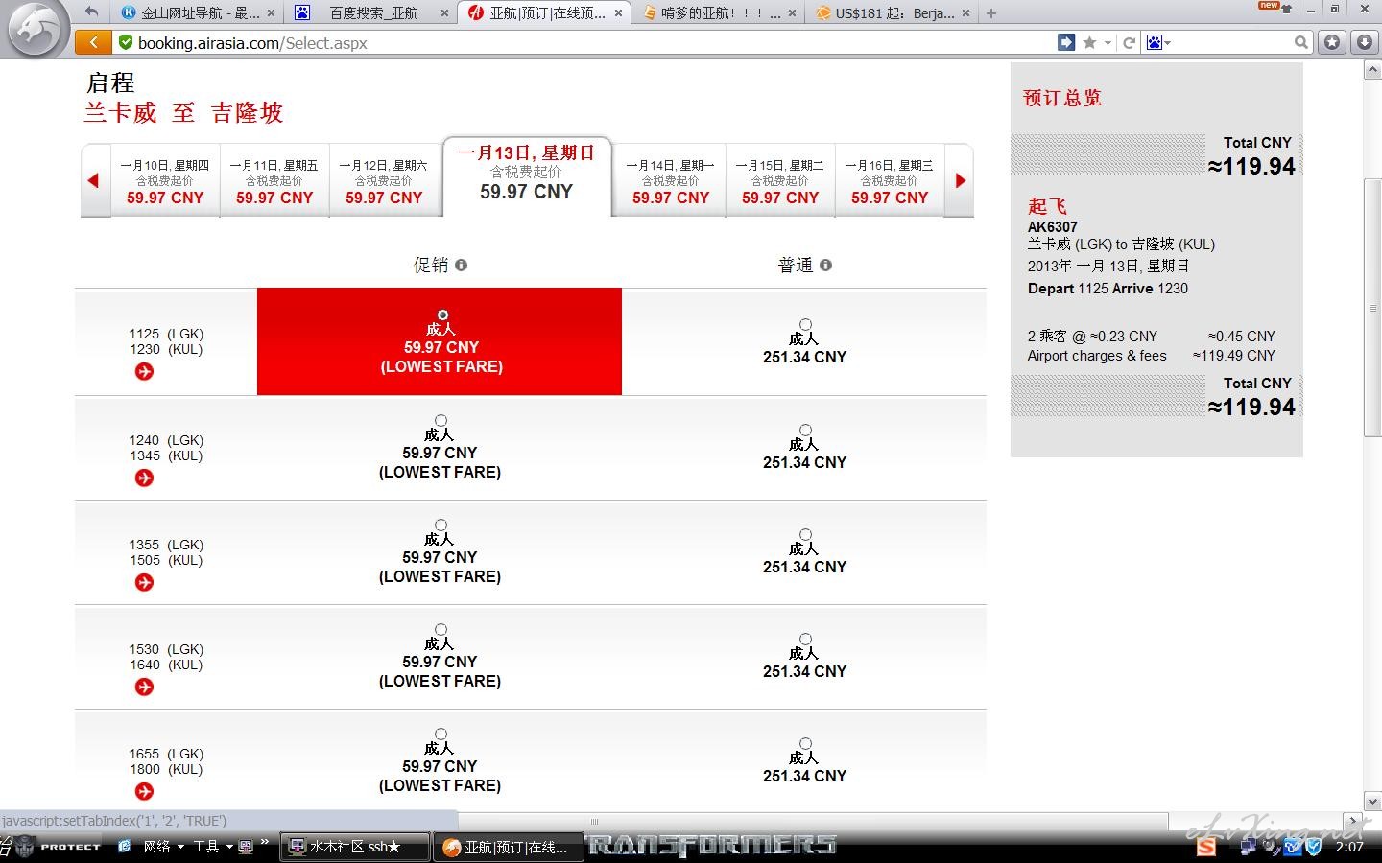Open 水木社区 ssh taskbar window

point(354,847)
